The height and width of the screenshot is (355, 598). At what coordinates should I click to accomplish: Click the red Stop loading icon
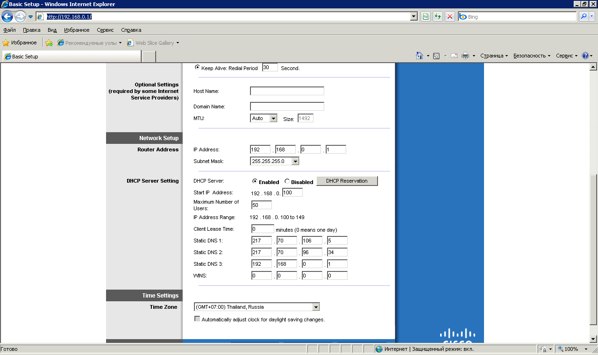coord(450,17)
